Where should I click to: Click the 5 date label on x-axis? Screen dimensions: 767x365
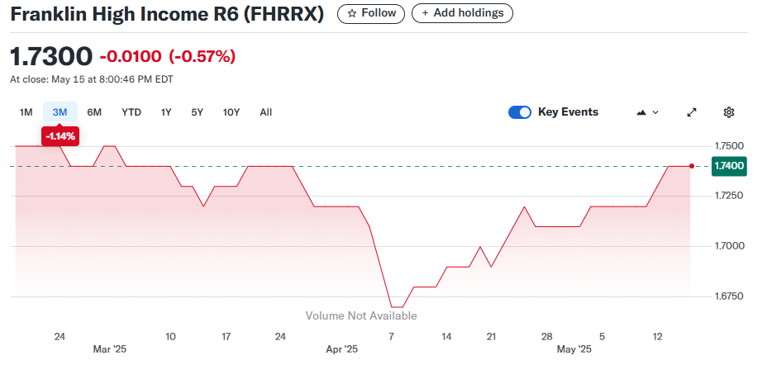click(x=603, y=337)
